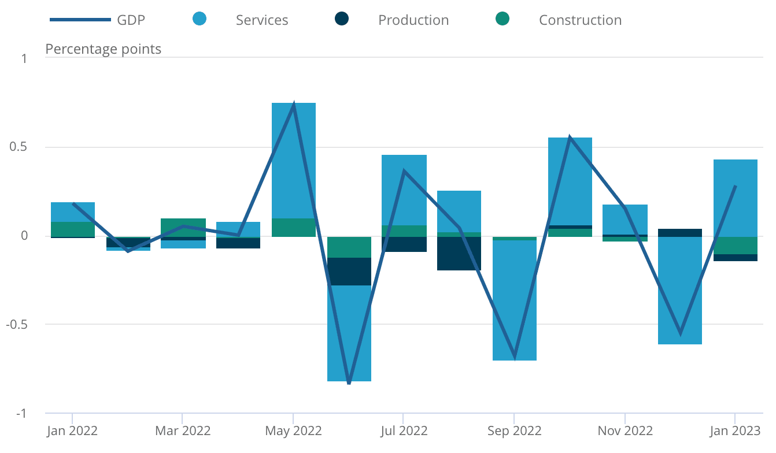This screenshot has height=453, width=776.
Task: Click the May 2022 x-axis label
Action: click(293, 431)
